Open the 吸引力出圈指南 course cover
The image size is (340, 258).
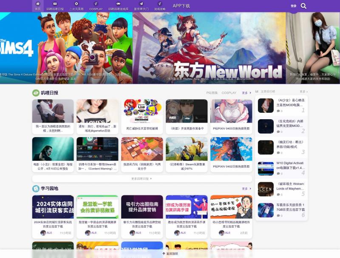tap(142, 207)
